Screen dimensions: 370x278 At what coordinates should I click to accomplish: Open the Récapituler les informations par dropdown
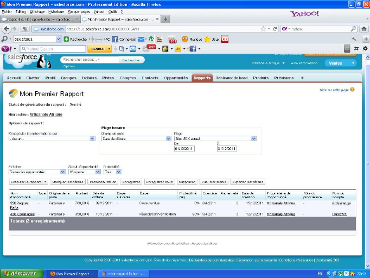point(52,138)
